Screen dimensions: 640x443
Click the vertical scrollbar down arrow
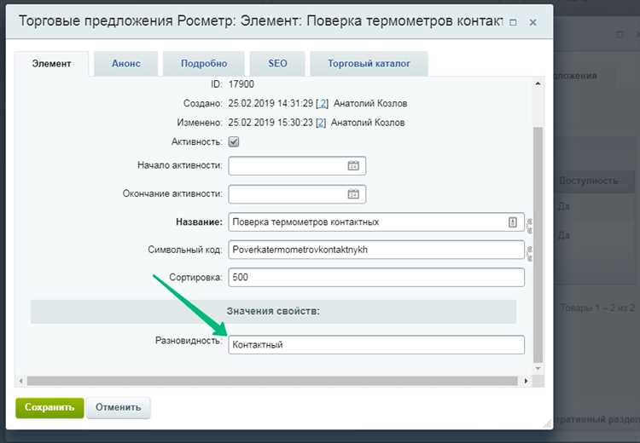click(x=538, y=368)
